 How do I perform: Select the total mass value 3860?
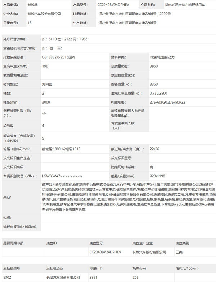pos(154,66)
